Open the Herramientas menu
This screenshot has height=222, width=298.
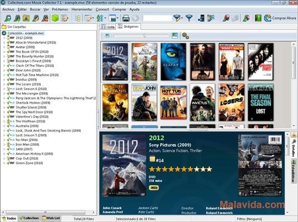point(82,9)
